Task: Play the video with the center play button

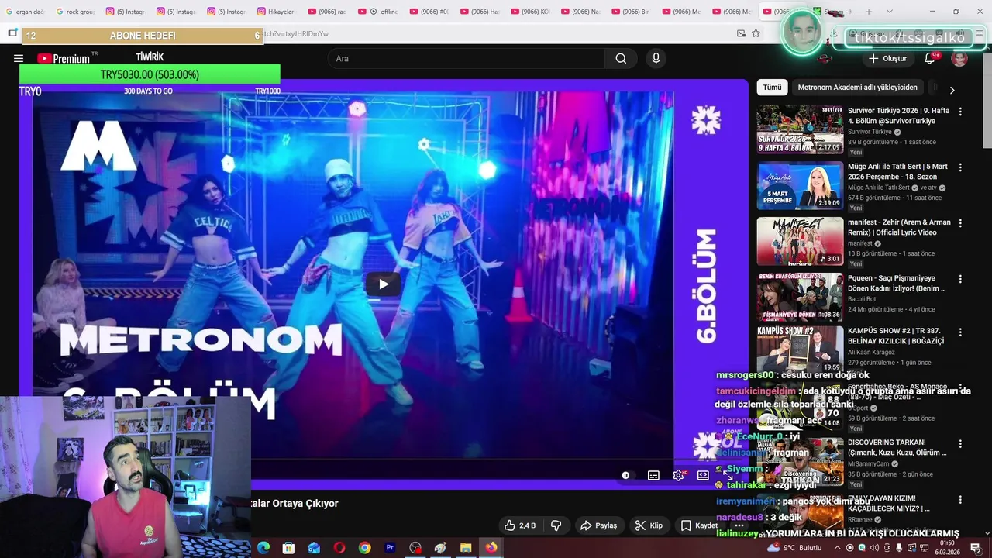Action: pyautogui.click(x=383, y=284)
